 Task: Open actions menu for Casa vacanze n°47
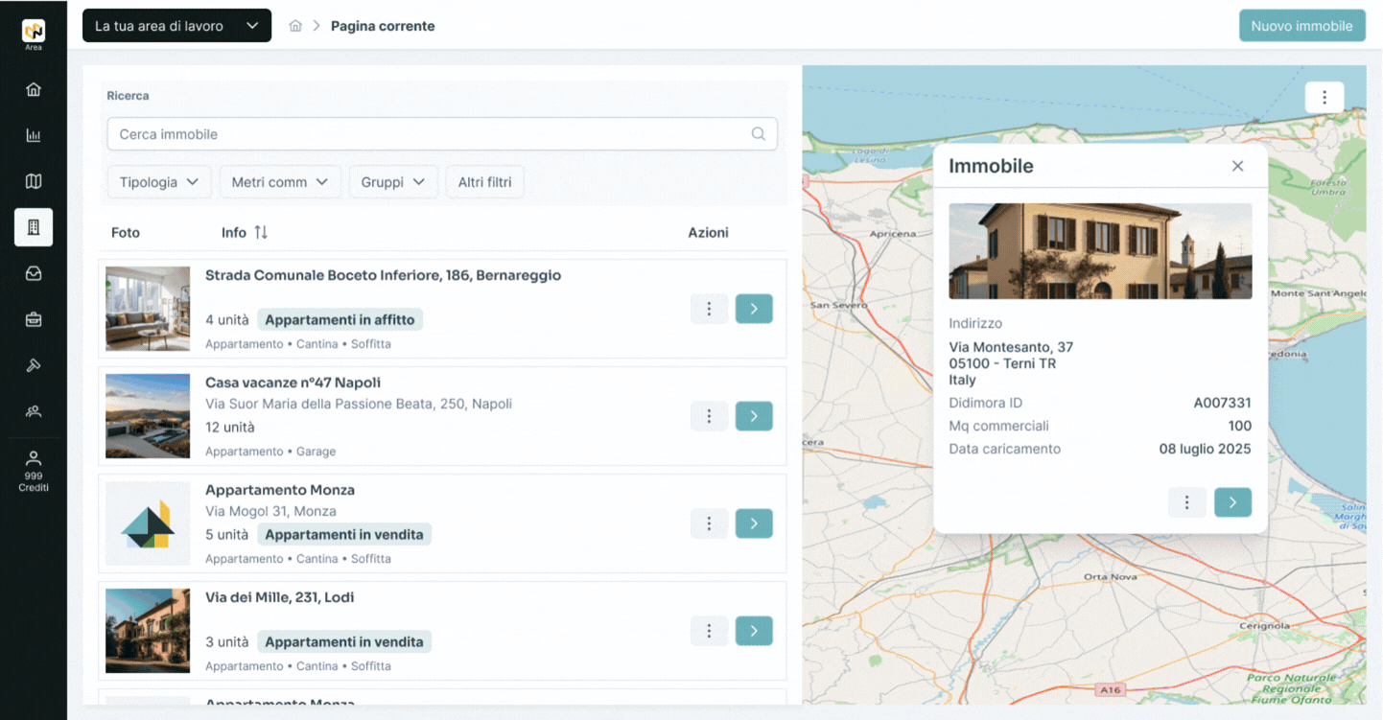(x=709, y=416)
